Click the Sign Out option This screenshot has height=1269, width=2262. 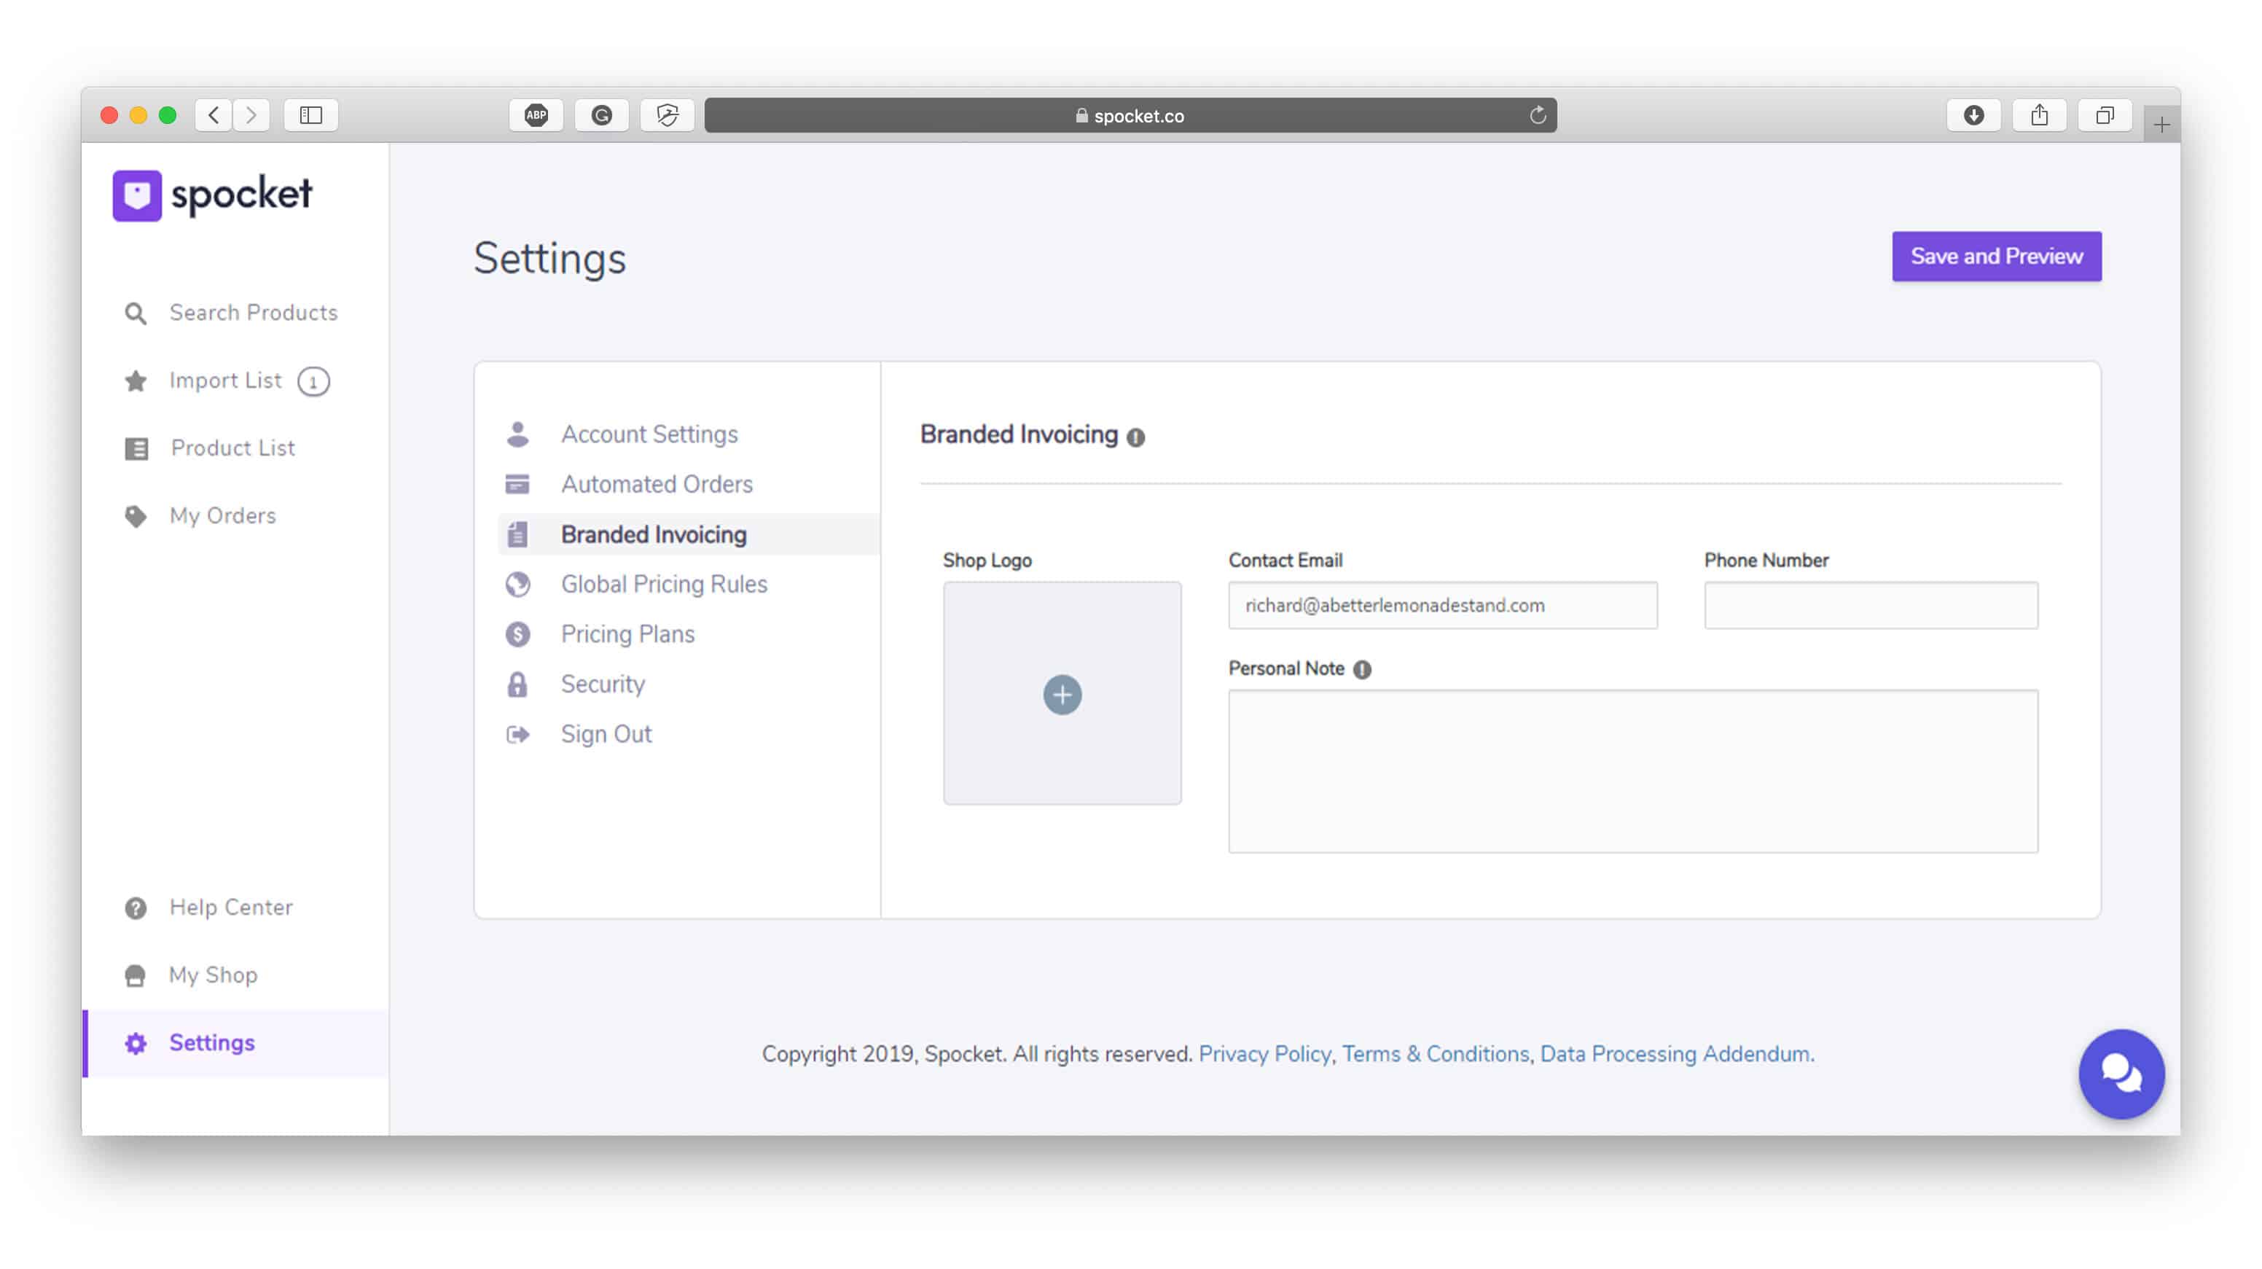pyautogui.click(x=606, y=733)
